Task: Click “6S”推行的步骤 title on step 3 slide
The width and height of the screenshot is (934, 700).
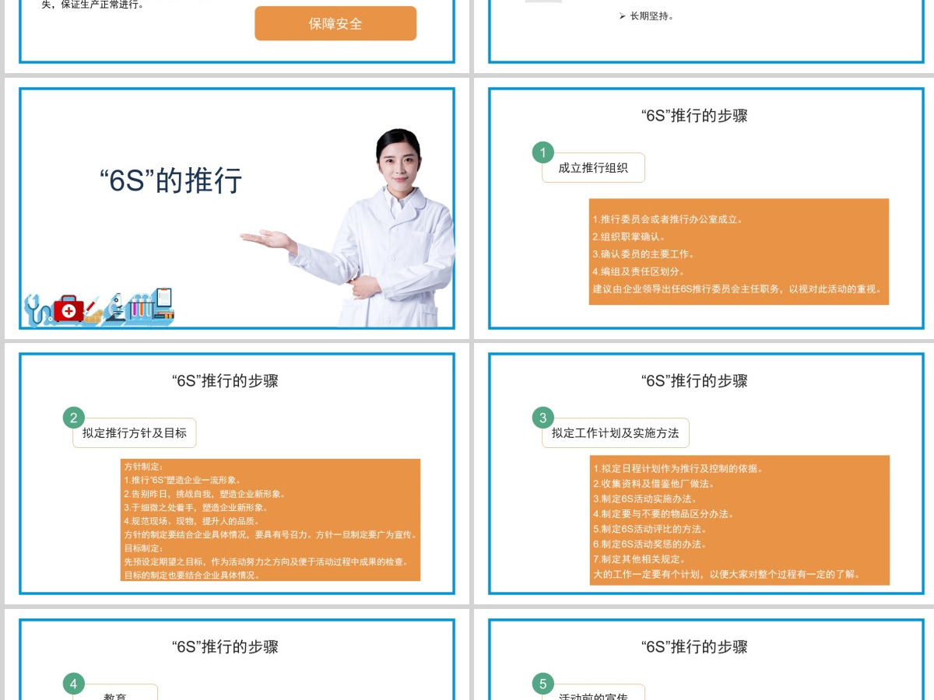Action: (x=694, y=381)
